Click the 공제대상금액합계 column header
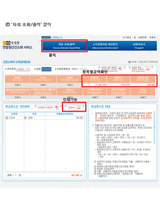This screenshot has width=160, height=213. tap(65, 114)
